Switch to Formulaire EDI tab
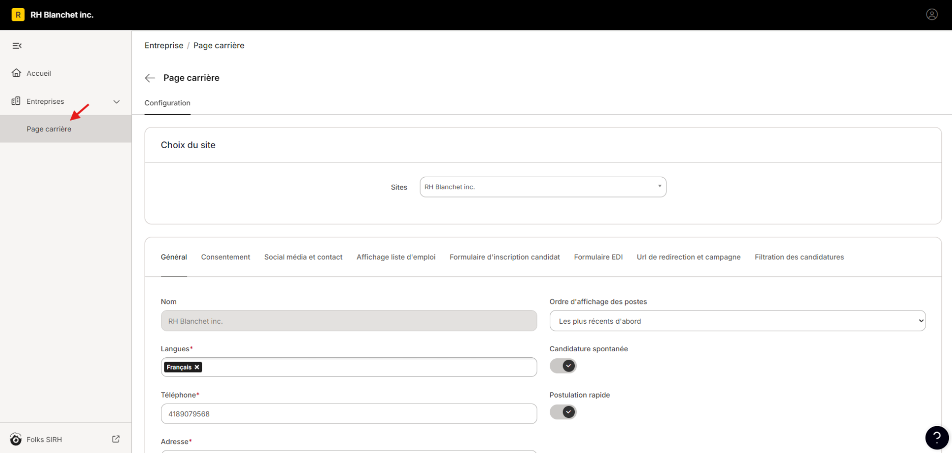The image size is (952, 453). point(598,257)
